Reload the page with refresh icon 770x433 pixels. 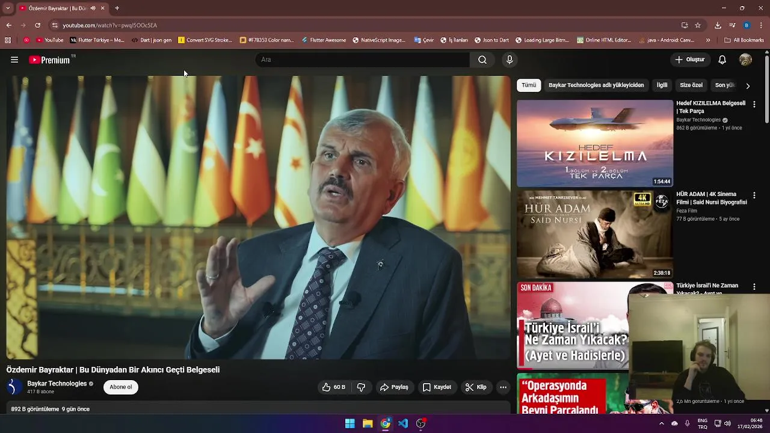[37, 25]
